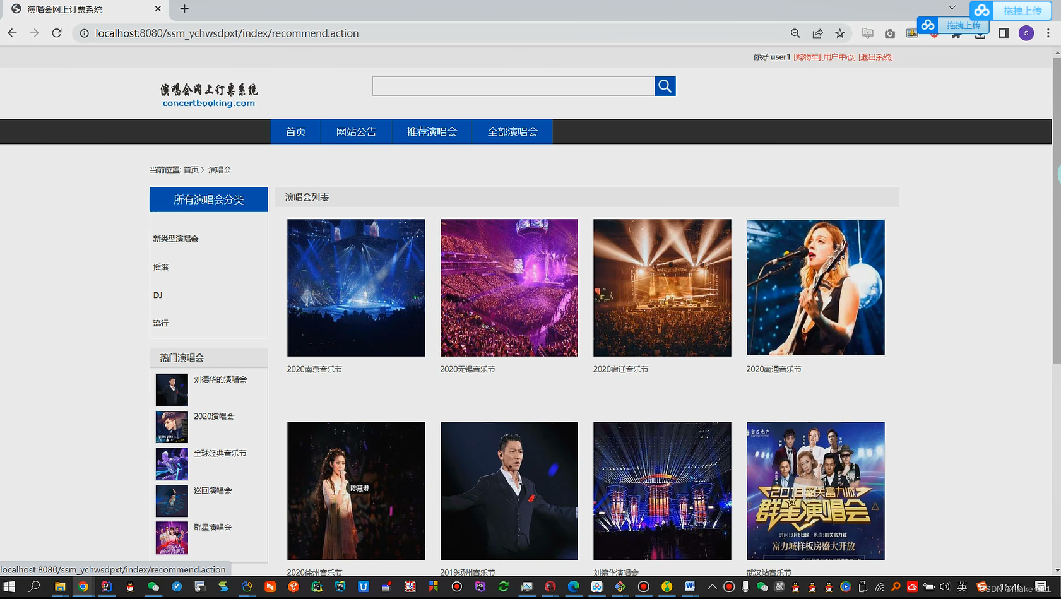Open File Explorer from taskbar
This screenshot has width=1061, height=599.
point(60,586)
